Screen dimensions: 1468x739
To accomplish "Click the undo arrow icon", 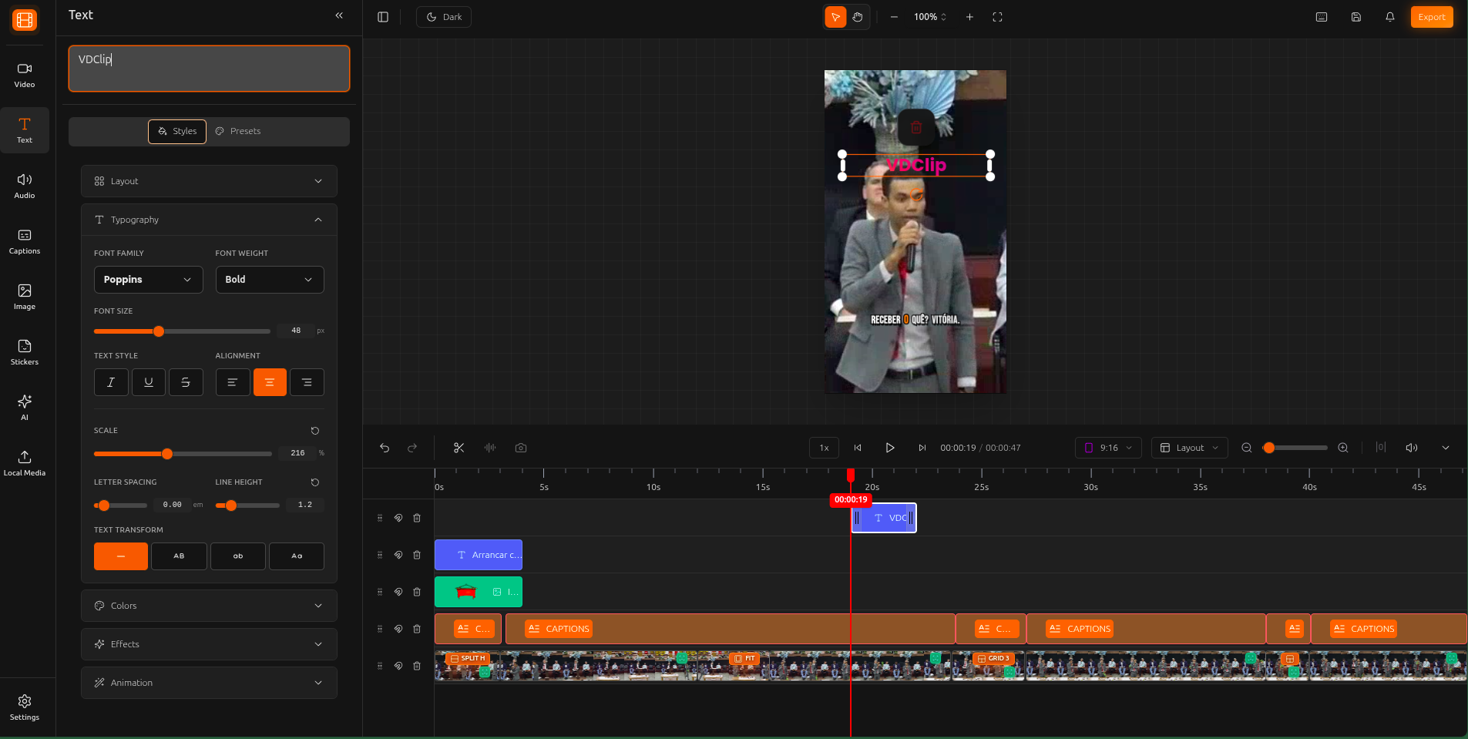I will 385,448.
